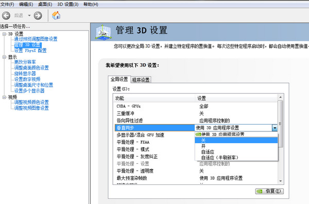Click the Forward arrow icon
The height and width of the screenshot is (204, 309).
coord(38,15)
